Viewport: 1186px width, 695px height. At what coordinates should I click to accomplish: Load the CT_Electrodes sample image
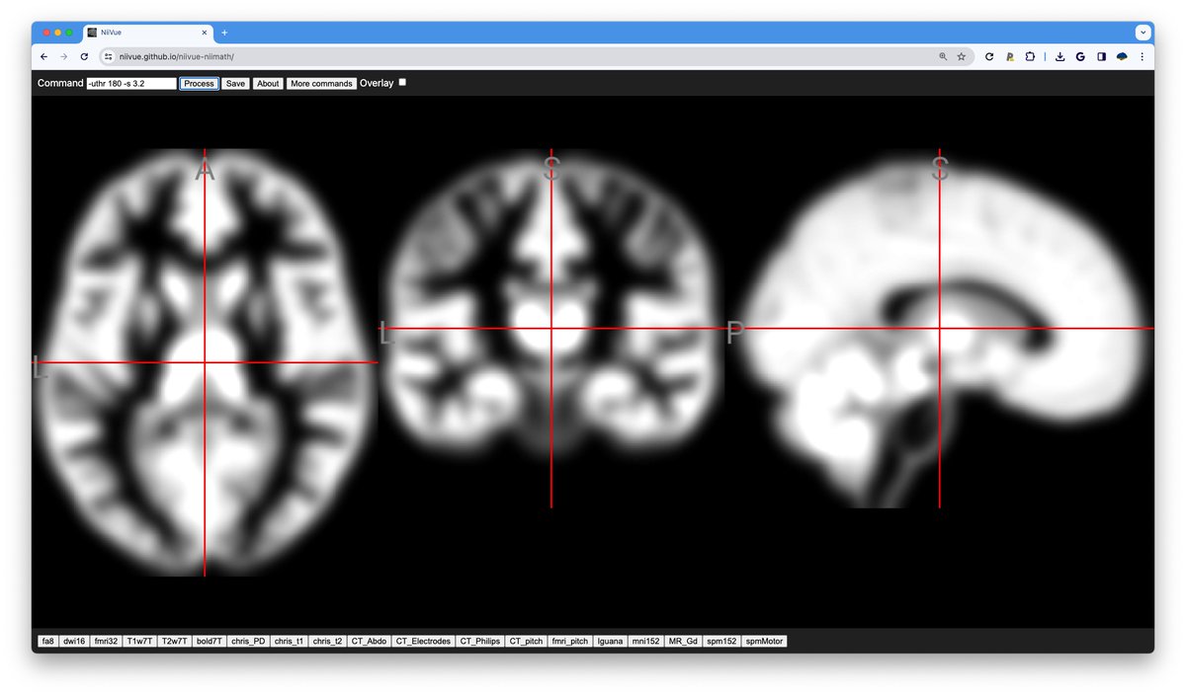[423, 641]
